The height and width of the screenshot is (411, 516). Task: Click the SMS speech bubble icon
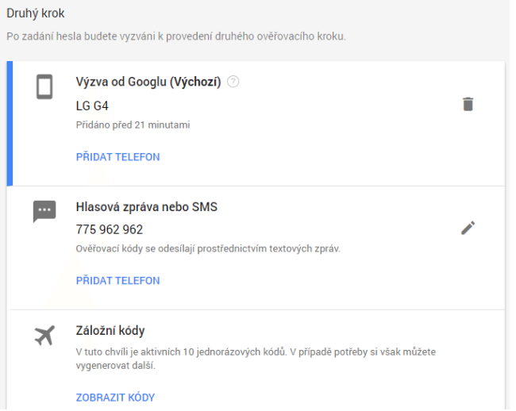[x=44, y=211]
